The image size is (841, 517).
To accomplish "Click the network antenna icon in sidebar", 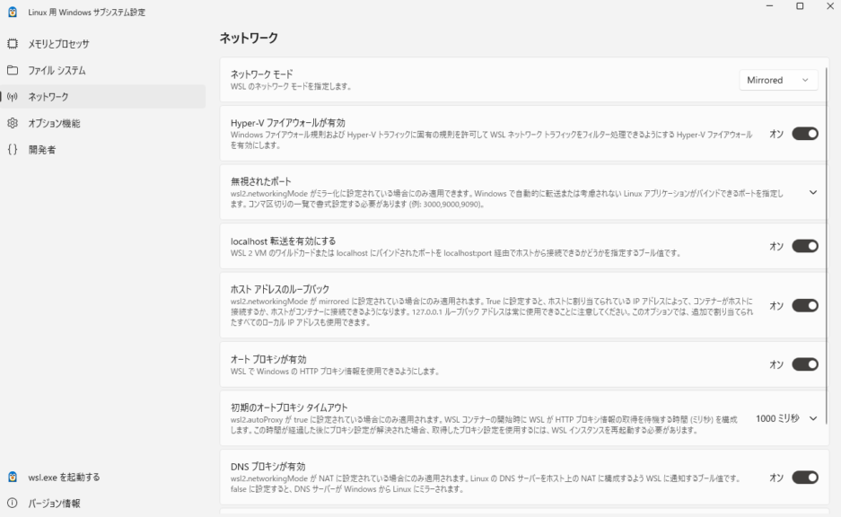I will (12, 97).
